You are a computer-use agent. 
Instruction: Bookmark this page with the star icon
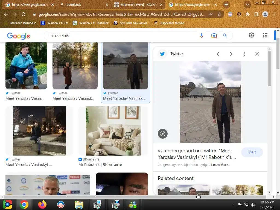click(219, 14)
